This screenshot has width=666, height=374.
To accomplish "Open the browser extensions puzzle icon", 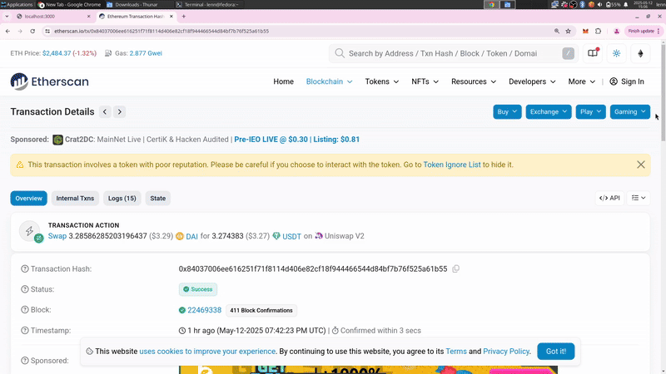I will [598, 31].
